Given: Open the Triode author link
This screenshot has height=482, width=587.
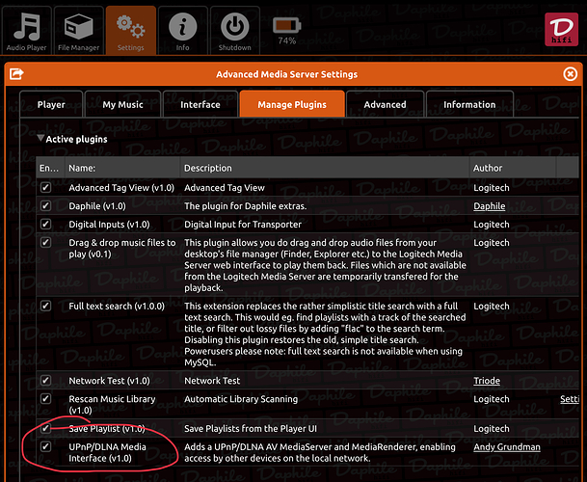Looking at the screenshot, I should point(487,381).
